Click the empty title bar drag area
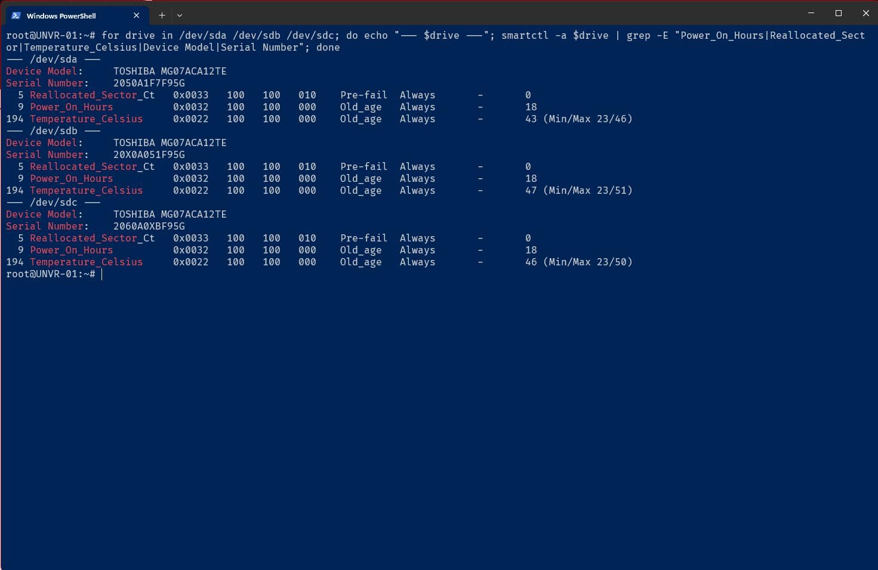 click(x=489, y=13)
